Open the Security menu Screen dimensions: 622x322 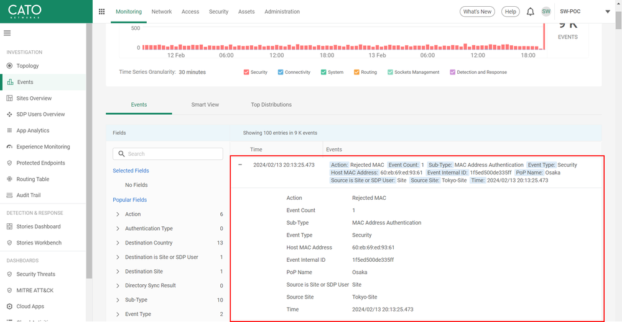pos(218,11)
